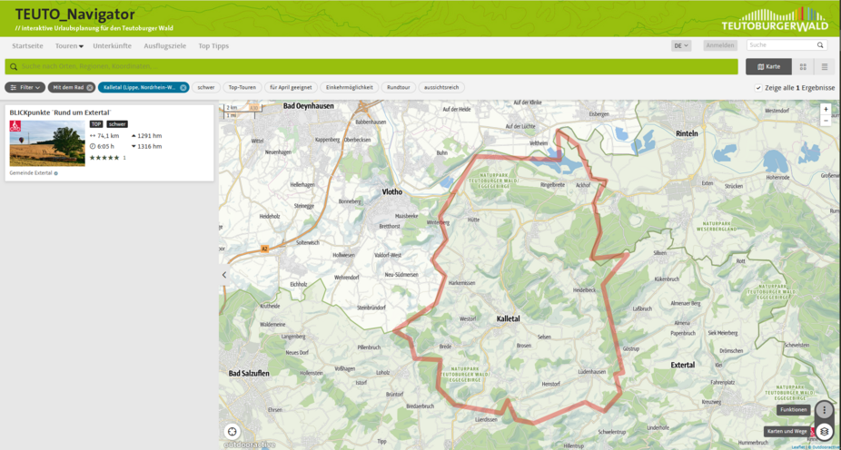Switch to list view
The width and height of the screenshot is (841, 450).
(825, 66)
